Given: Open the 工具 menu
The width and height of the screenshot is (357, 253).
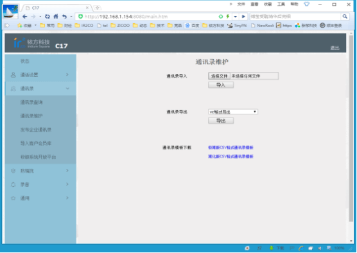Looking at the screenshot, I should (281, 4).
